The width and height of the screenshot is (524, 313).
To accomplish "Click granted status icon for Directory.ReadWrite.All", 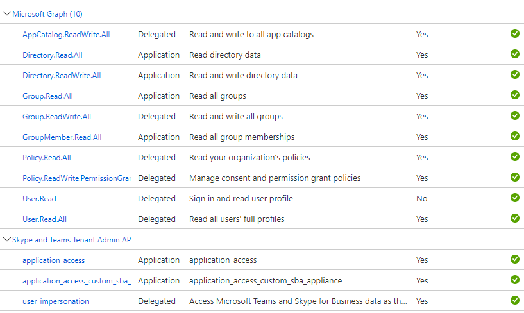I will [x=515, y=74].
